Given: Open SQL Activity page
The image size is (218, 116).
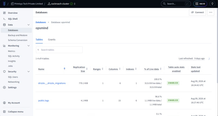Looking at the screenshot, I should tap(14, 56).
